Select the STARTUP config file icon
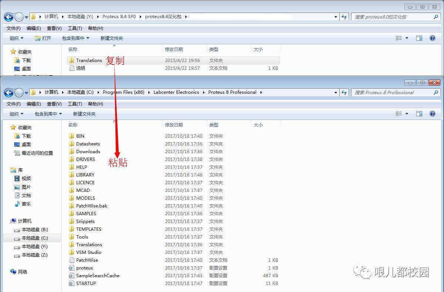The width and height of the screenshot is (444, 292). 72,283
